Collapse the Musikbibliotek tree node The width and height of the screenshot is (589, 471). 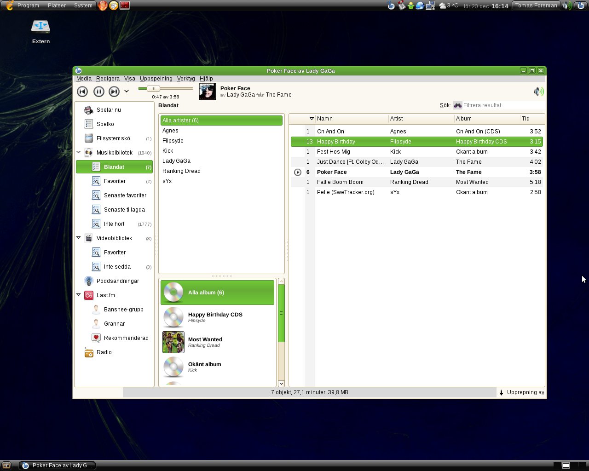[78, 152]
